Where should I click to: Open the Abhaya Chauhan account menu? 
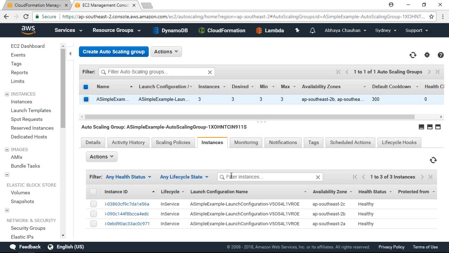click(x=346, y=30)
